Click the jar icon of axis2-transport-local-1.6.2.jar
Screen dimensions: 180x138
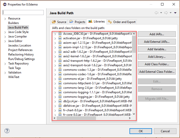coord(60,65)
